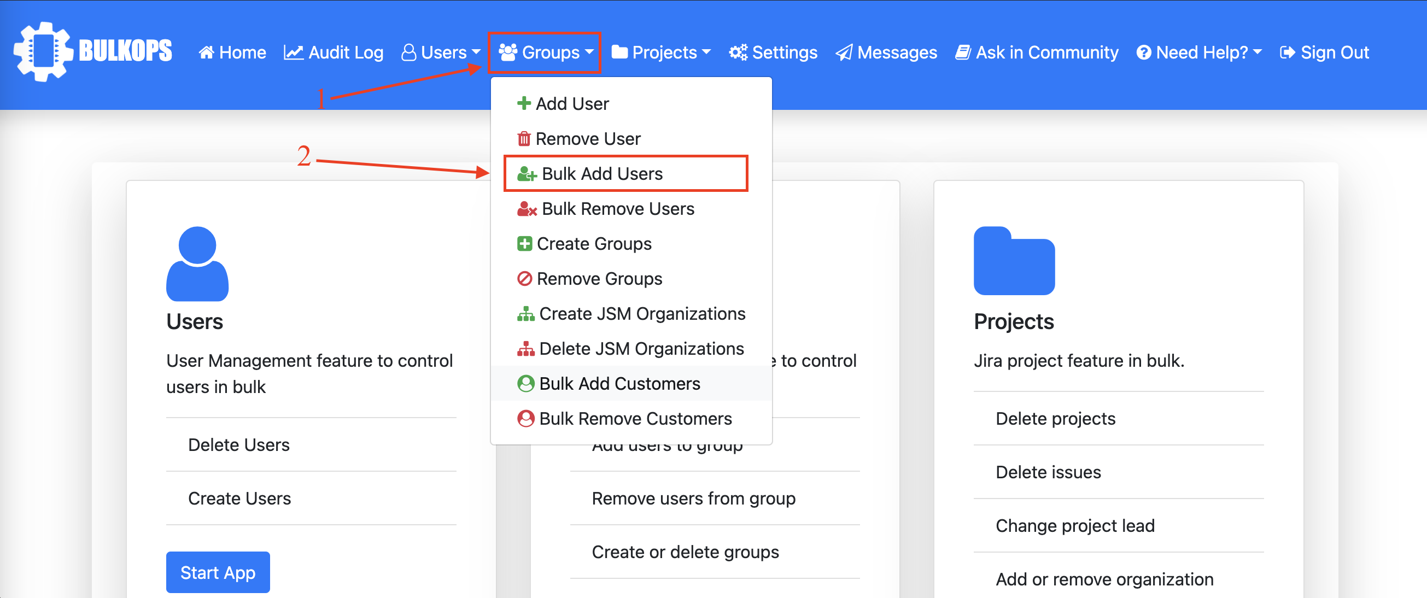Click Ask in Community
The image size is (1427, 598).
click(x=1037, y=51)
